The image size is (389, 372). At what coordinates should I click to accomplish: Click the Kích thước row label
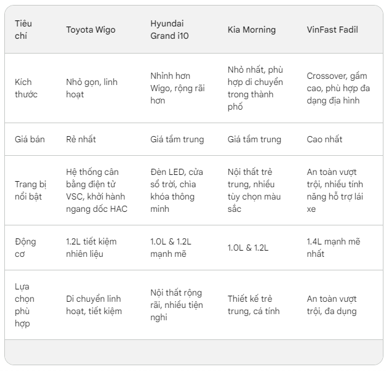click(26, 88)
